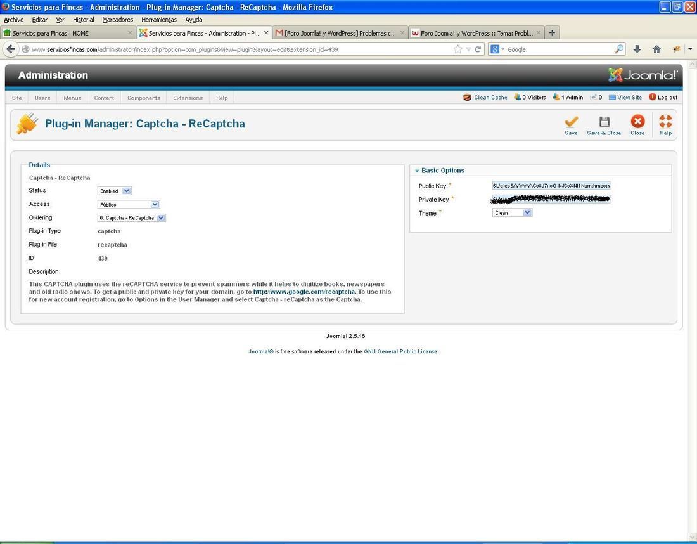Click the Joomla!® footer link
697x544 pixels.
(x=261, y=351)
